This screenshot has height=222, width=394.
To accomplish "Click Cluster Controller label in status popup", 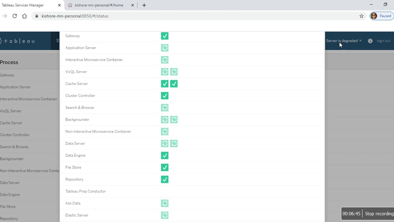I will pos(80,96).
